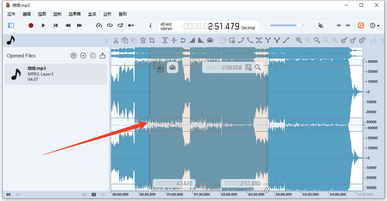Start recording with the red Record button

click(x=31, y=25)
